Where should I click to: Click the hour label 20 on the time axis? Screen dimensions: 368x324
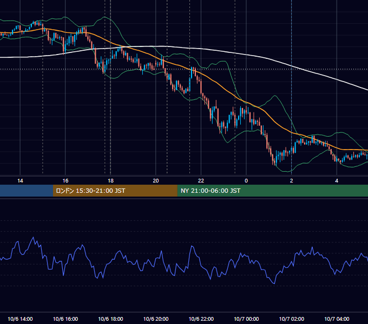[x=156, y=181]
